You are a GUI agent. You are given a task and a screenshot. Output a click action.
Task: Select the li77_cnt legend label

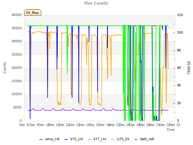pos(100,139)
